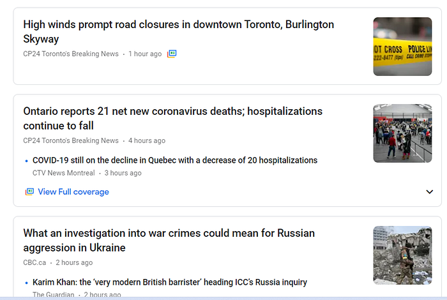The height and width of the screenshot is (300, 447).
Task: Open the Karim Khan ICC barrister article
Action: (x=170, y=282)
